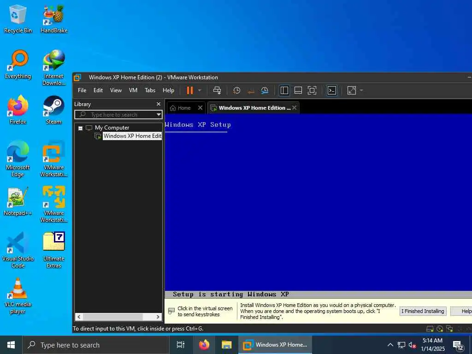472x354 pixels.
Task: Open the snapshot manager
Action: [265, 90]
